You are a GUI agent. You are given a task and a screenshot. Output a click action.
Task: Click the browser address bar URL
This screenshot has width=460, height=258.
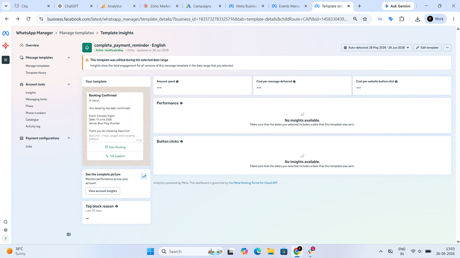click(x=197, y=19)
